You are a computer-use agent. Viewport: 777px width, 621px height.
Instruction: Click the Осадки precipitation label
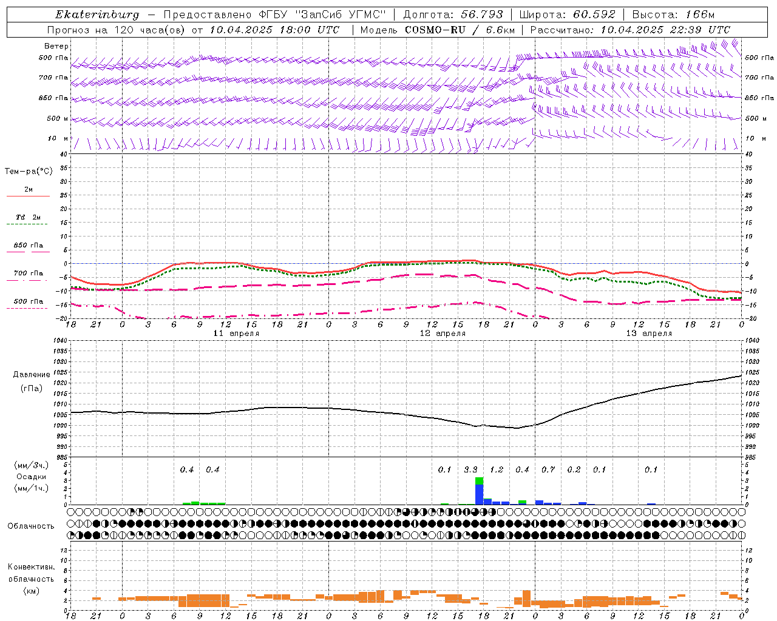tap(32, 477)
